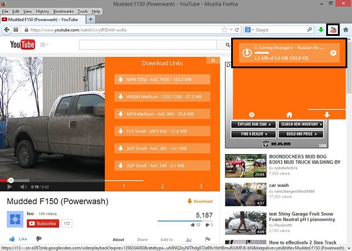The height and width of the screenshot is (251, 352).
Task: Open the Bookmarks menu
Action: pos(63,11)
